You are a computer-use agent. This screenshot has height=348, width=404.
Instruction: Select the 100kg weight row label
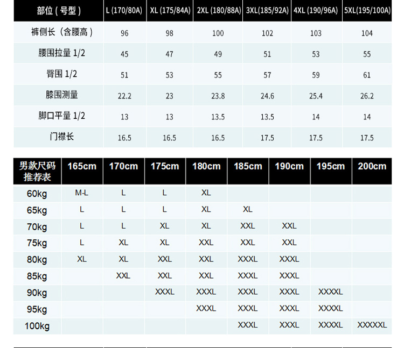pyautogui.click(x=37, y=326)
